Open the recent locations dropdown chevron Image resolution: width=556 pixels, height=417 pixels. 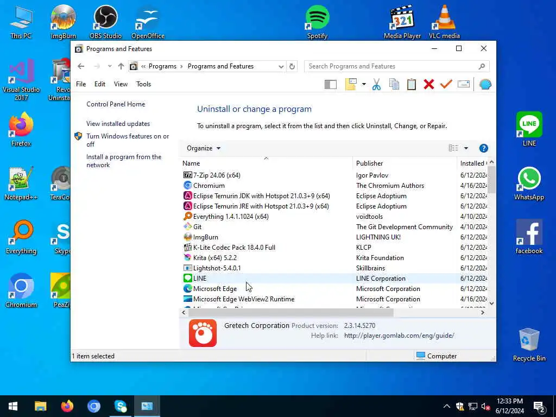coord(110,66)
